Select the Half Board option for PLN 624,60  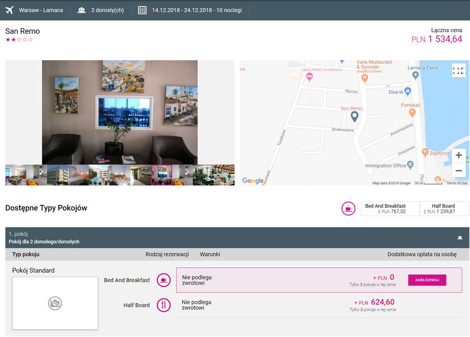click(319, 305)
